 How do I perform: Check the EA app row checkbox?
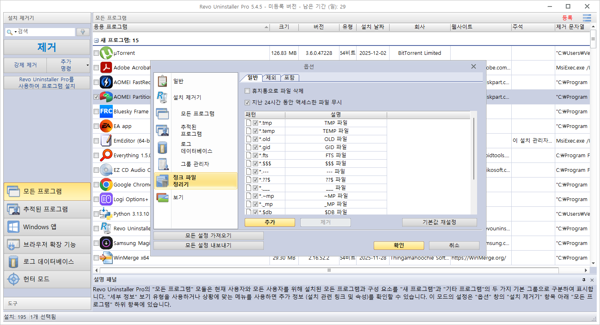pyautogui.click(x=96, y=126)
